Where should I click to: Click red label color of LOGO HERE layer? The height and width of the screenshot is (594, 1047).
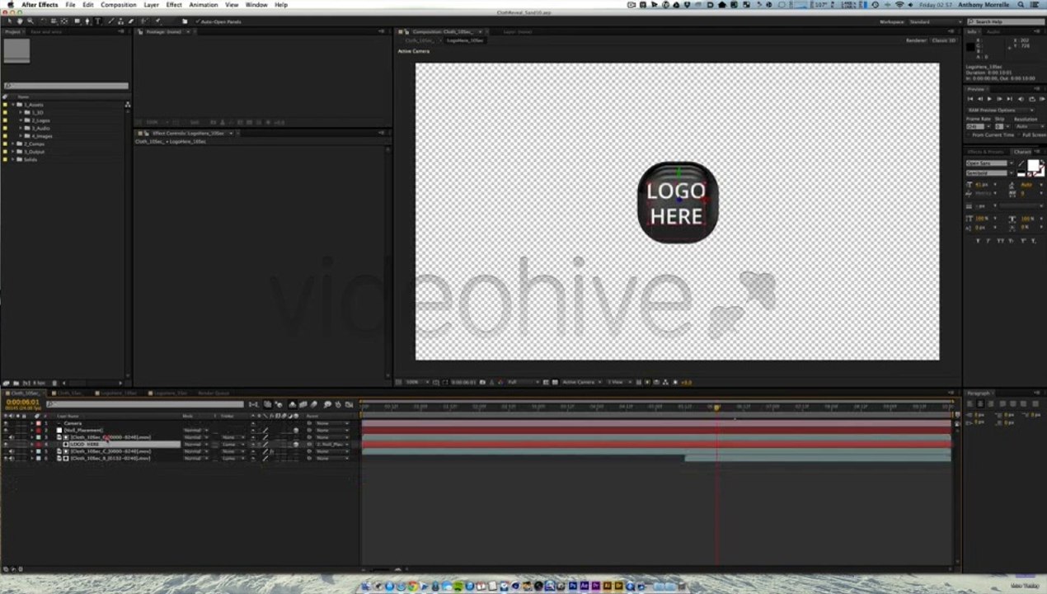coord(38,444)
